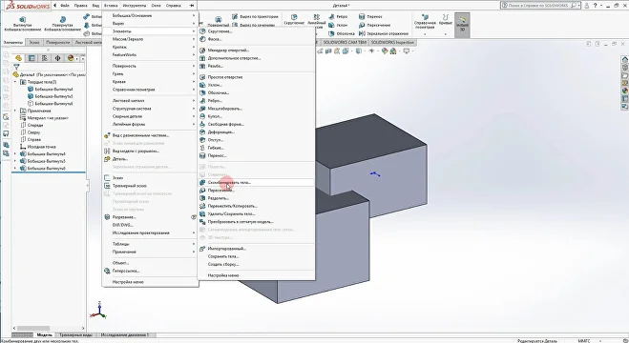This screenshot has height=343, width=629.
Task: Expand Бобышка-Вытянуть5 feature at tree bottom
Action: point(15,161)
